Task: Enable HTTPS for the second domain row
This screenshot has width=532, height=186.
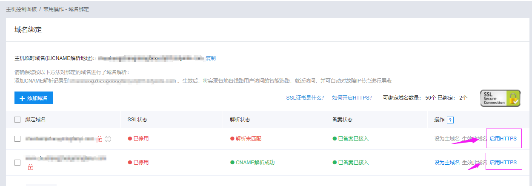Action: (x=503, y=163)
